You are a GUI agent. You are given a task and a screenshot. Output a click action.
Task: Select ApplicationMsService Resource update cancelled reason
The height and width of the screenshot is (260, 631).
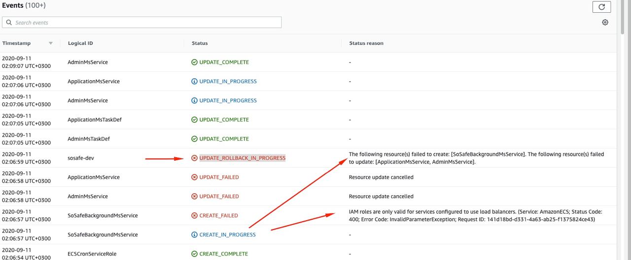coord(381,177)
